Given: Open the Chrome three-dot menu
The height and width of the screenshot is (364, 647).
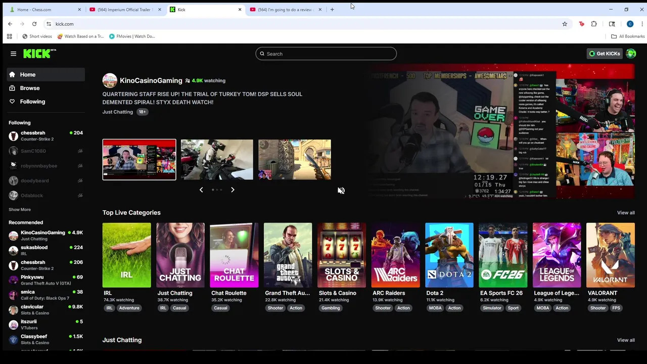Looking at the screenshot, I should click(642, 24).
